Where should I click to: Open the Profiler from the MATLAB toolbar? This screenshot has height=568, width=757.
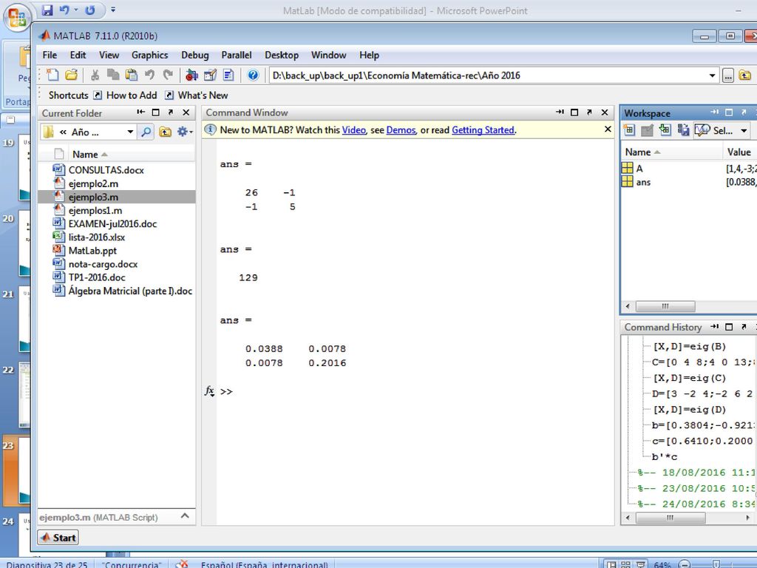pyautogui.click(x=228, y=75)
